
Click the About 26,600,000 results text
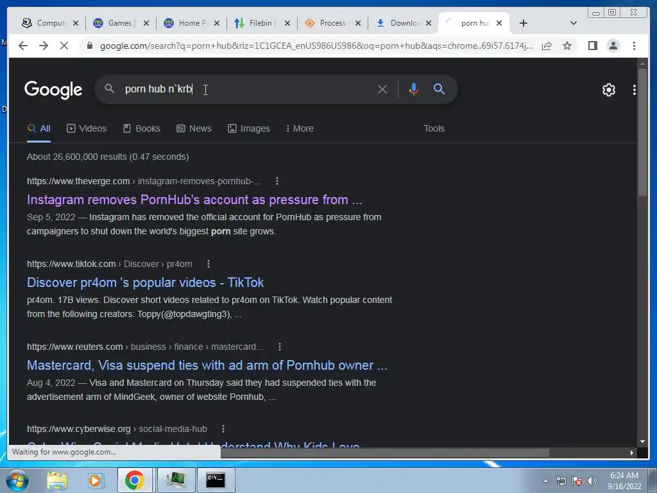108,157
